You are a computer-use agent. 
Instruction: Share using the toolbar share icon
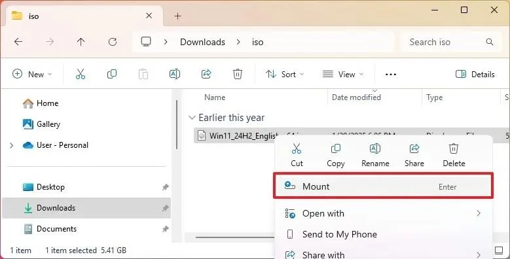tap(206, 74)
